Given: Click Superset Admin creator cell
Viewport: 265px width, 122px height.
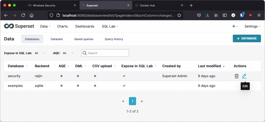Looking at the screenshot, I should (x=175, y=76).
